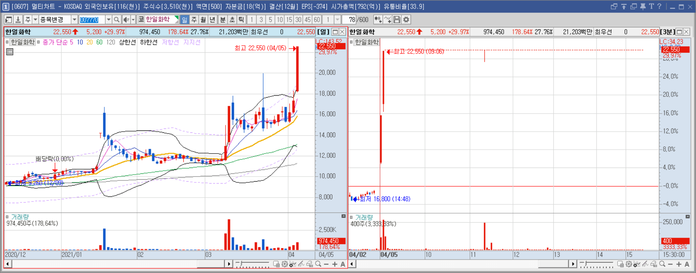Click the left scroll arrow under the daily chart
Image resolution: width=696 pixels, height=273 pixels.
point(8,264)
